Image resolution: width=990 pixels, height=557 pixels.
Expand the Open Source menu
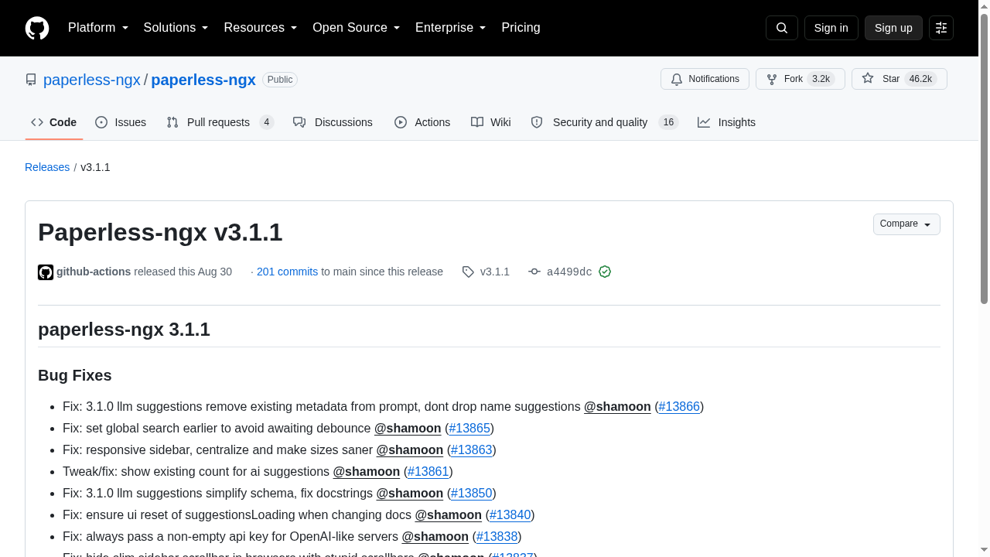tap(357, 28)
